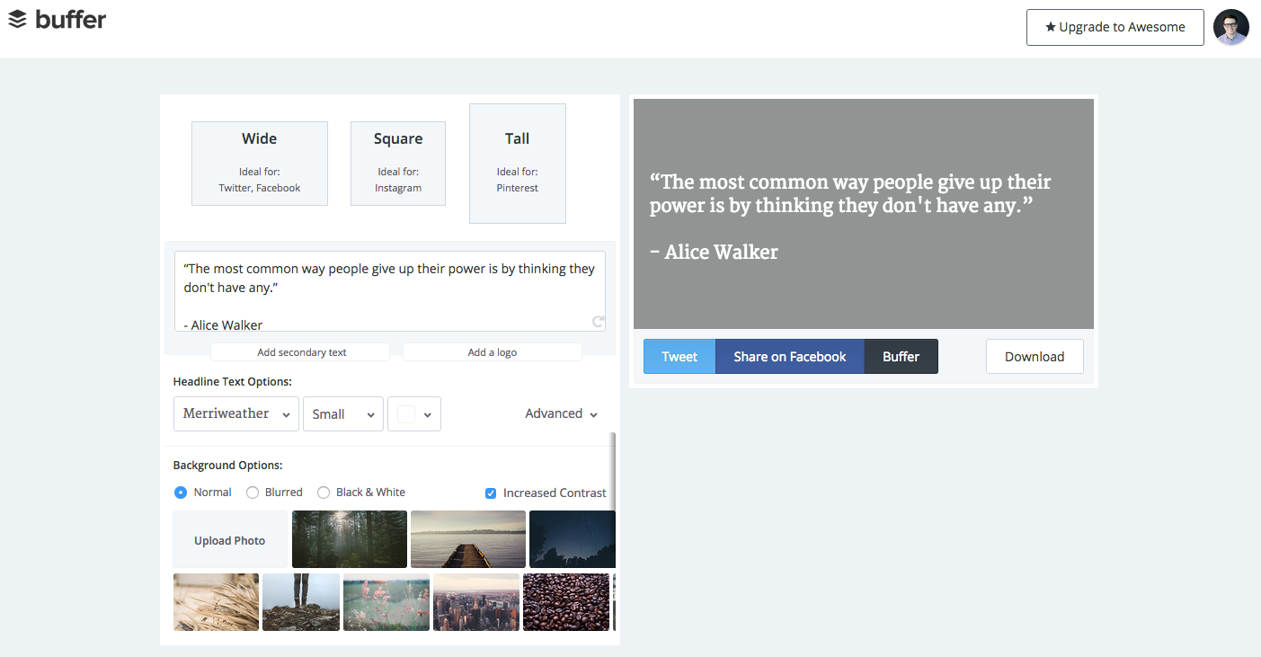Viewport: 1261px width, 657px height.
Task: Select the Square image format
Action: coord(398,164)
